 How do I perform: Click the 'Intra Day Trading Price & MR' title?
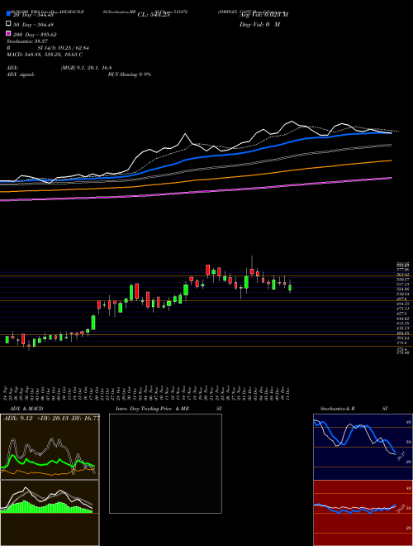click(x=152, y=409)
